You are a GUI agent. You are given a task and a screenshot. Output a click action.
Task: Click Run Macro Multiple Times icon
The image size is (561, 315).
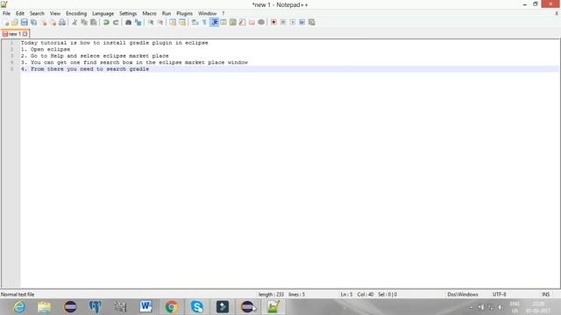tap(302, 23)
